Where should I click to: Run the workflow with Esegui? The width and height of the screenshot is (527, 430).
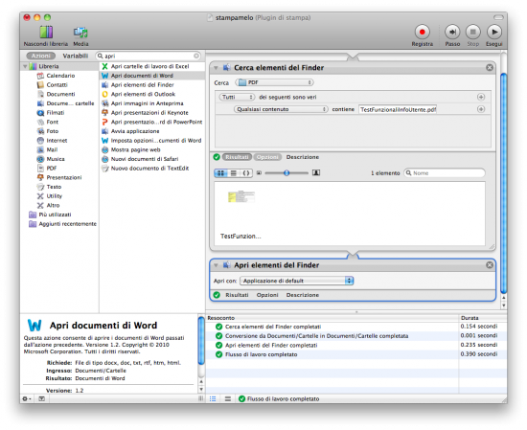click(494, 32)
